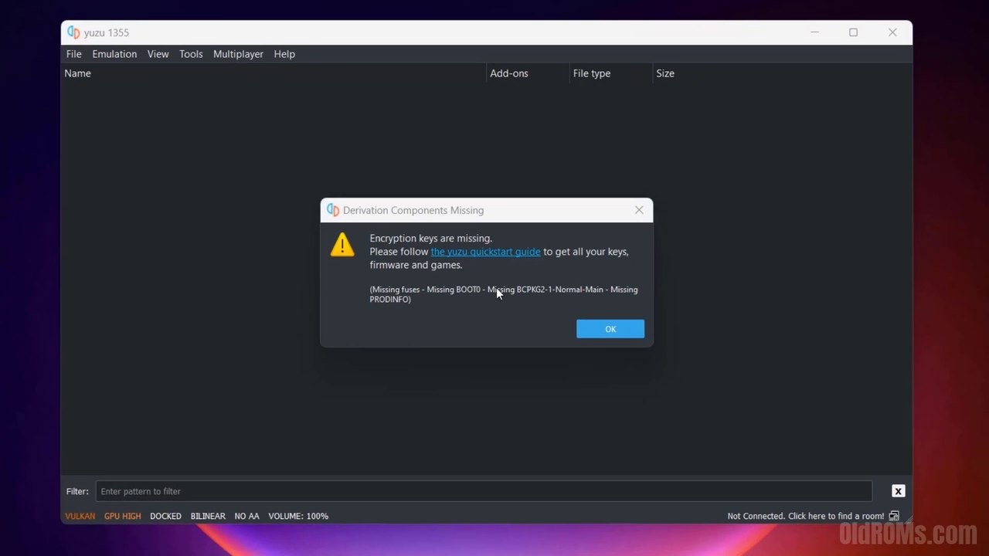The height and width of the screenshot is (556, 989).
Task: Maximize the yuzu main window
Action: (x=853, y=32)
